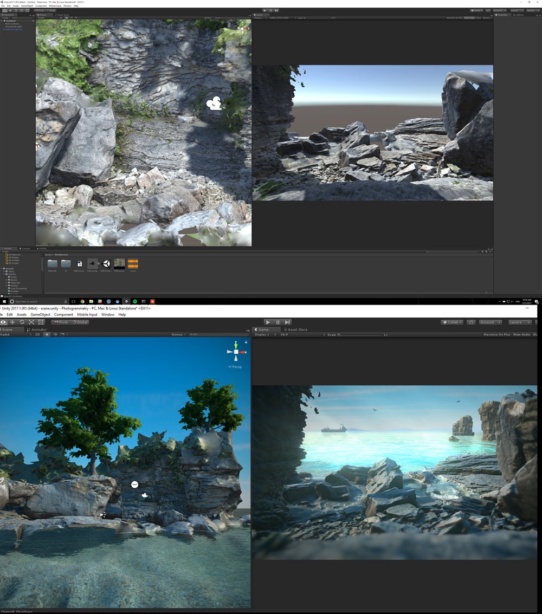Open the Help menu in lower Unity window
542x614 pixels.
[122, 314]
